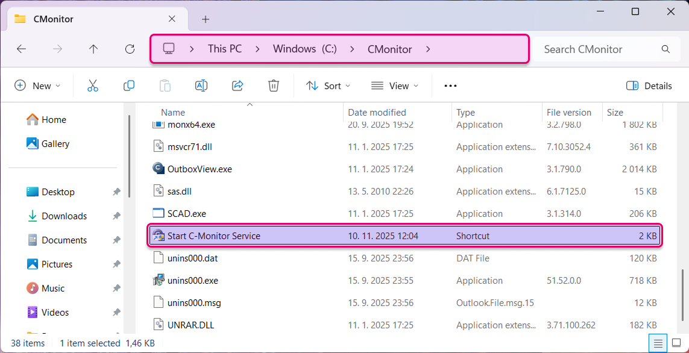Expand chevron between Windows (C:) and CMonitor
689x353 pixels.
(353, 49)
